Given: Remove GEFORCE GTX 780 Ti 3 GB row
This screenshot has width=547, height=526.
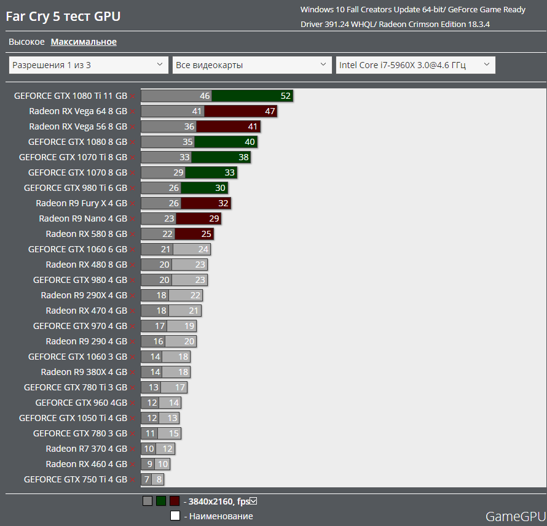Looking at the screenshot, I should 133,387.
